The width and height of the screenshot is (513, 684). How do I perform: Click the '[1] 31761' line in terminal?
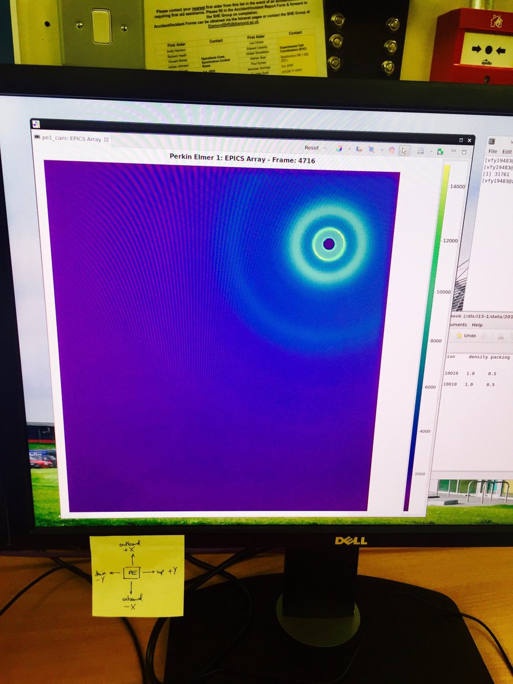497,174
